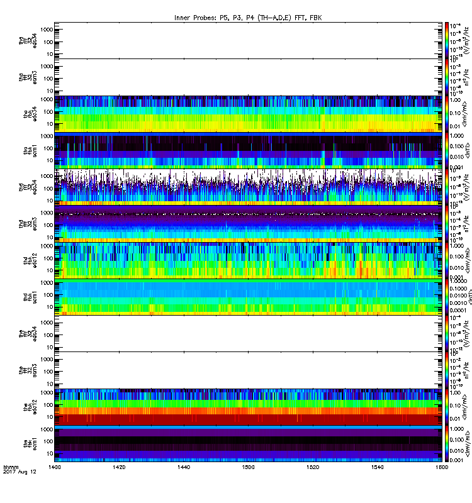This screenshot has height=503, width=472.
Task: Click the color bar beside thd fbk edc12 panel
Action: 446,260
